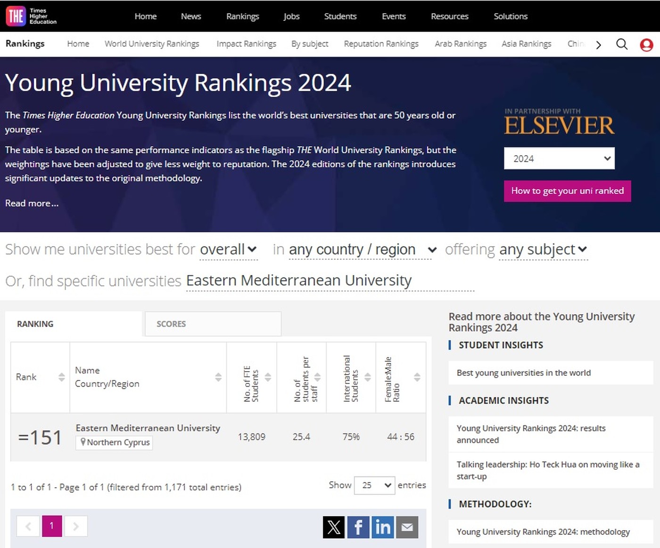Click the How to get your uni ranked button
This screenshot has width=660, height=548.
[567, 191]
